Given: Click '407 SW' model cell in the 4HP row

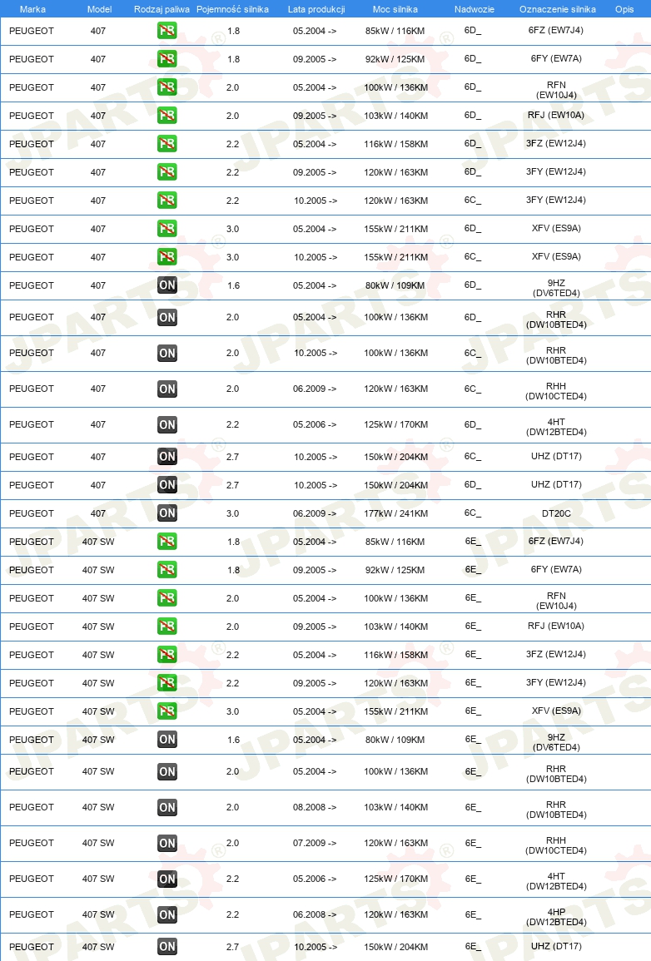Looking at the screenshot, I should 98,914.
